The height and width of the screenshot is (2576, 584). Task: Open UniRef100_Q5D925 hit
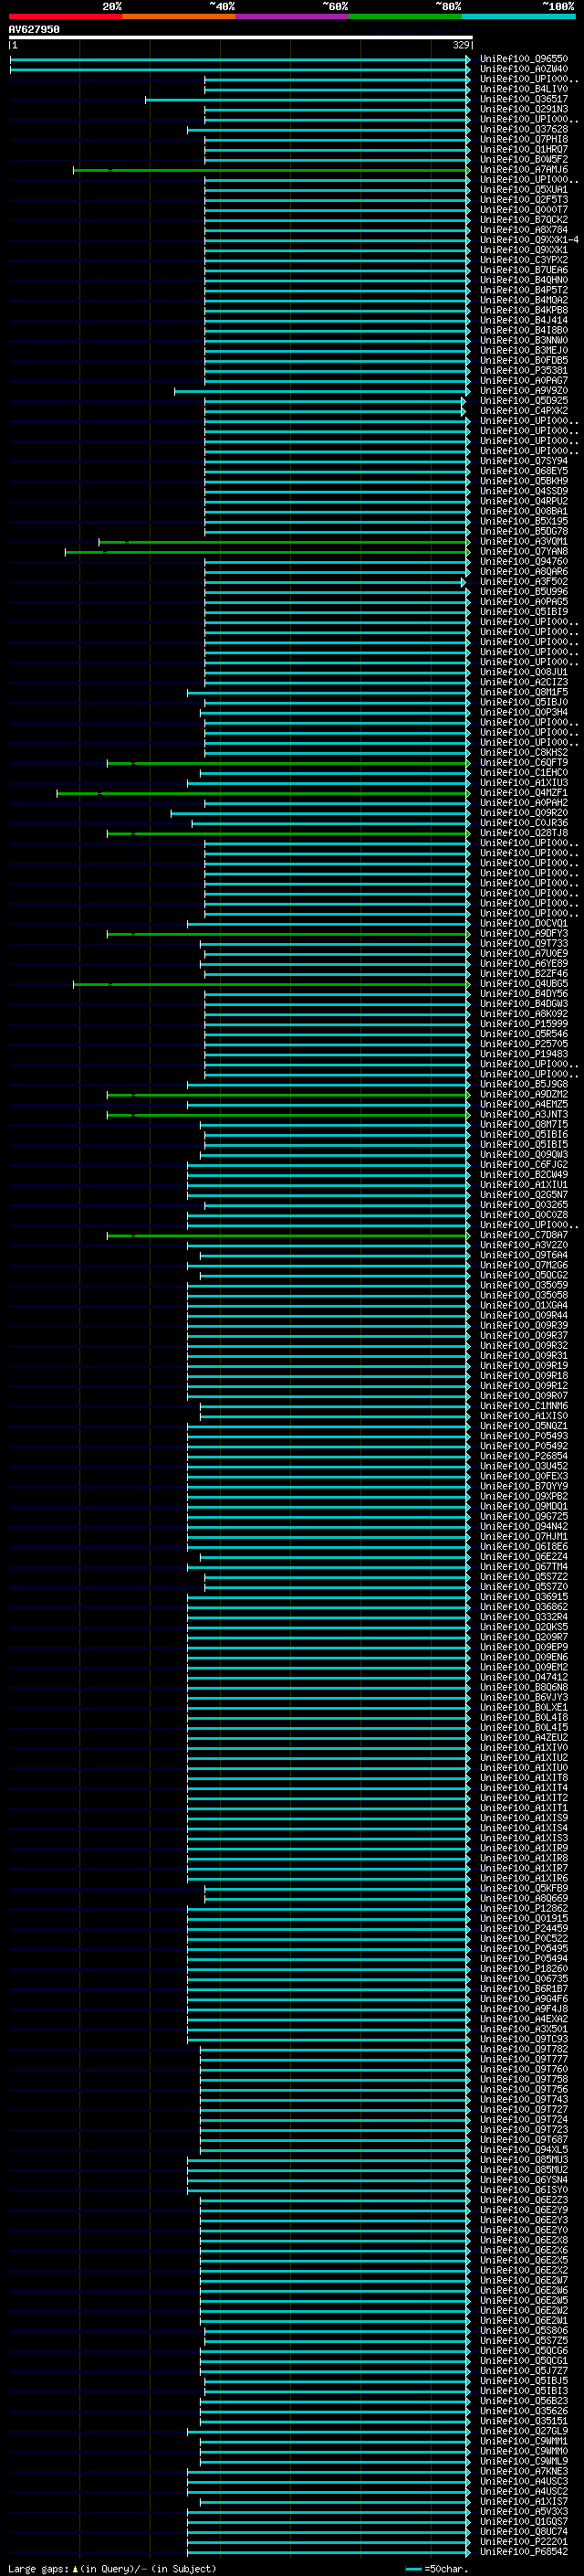[524, 401]
